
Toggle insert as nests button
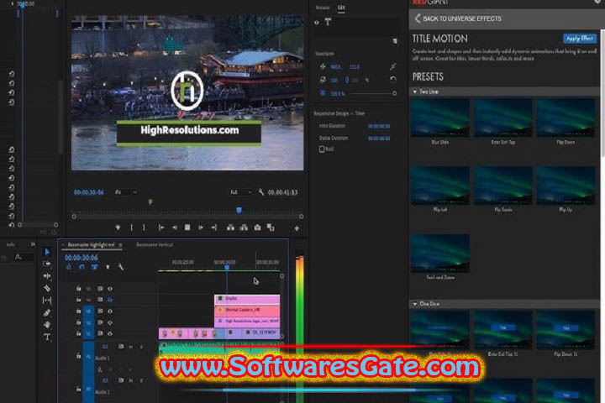tap(69, 266)
